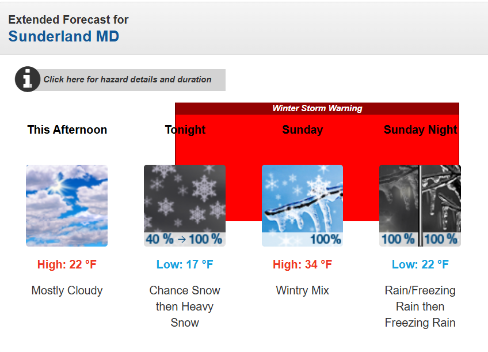The width and height of the screenshot is (488, 352).
Task: Click the Mostly Cloudy weather icon
Action: coord(67,205)
